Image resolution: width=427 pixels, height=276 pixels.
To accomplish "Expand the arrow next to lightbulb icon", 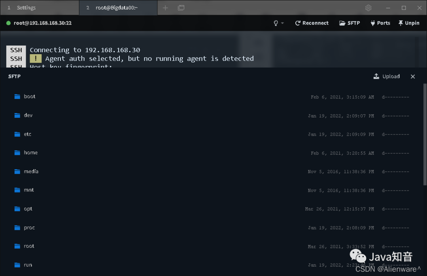I will 282,23.
